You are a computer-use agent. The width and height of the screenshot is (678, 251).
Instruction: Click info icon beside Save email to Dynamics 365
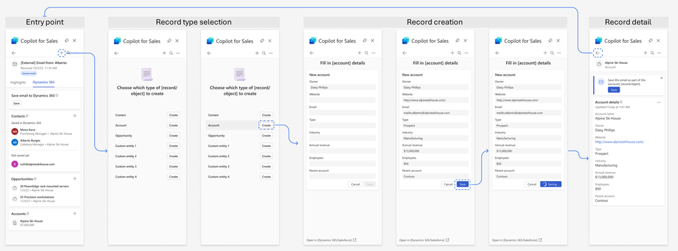click(x=57, y=95)
